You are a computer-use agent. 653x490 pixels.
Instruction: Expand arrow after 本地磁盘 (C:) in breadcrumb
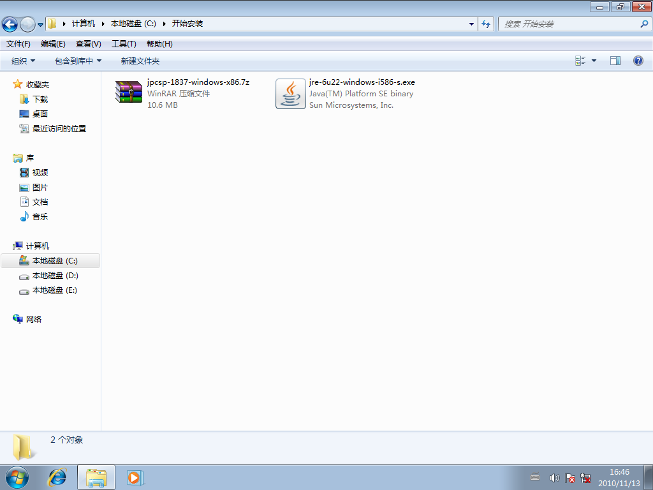[164, 24]
